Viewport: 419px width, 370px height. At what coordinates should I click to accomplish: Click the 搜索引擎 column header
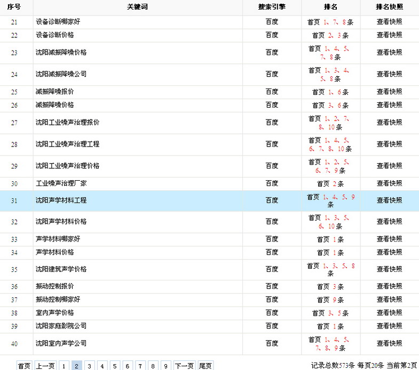[272, 7]
